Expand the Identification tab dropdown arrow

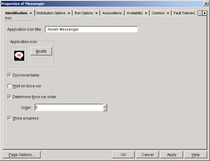pyautogui.click(x=31, y=13)
